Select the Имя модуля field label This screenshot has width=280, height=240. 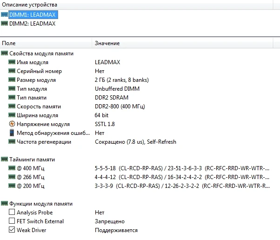[x=33, y=62]
